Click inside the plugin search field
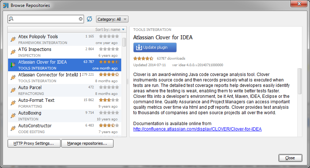Image resolution: width=310 pixels, height=168 pixels. coord(46,19)
